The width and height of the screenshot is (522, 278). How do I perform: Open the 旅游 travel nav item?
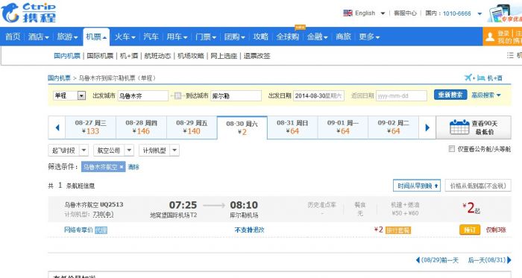tap(67, 37)
